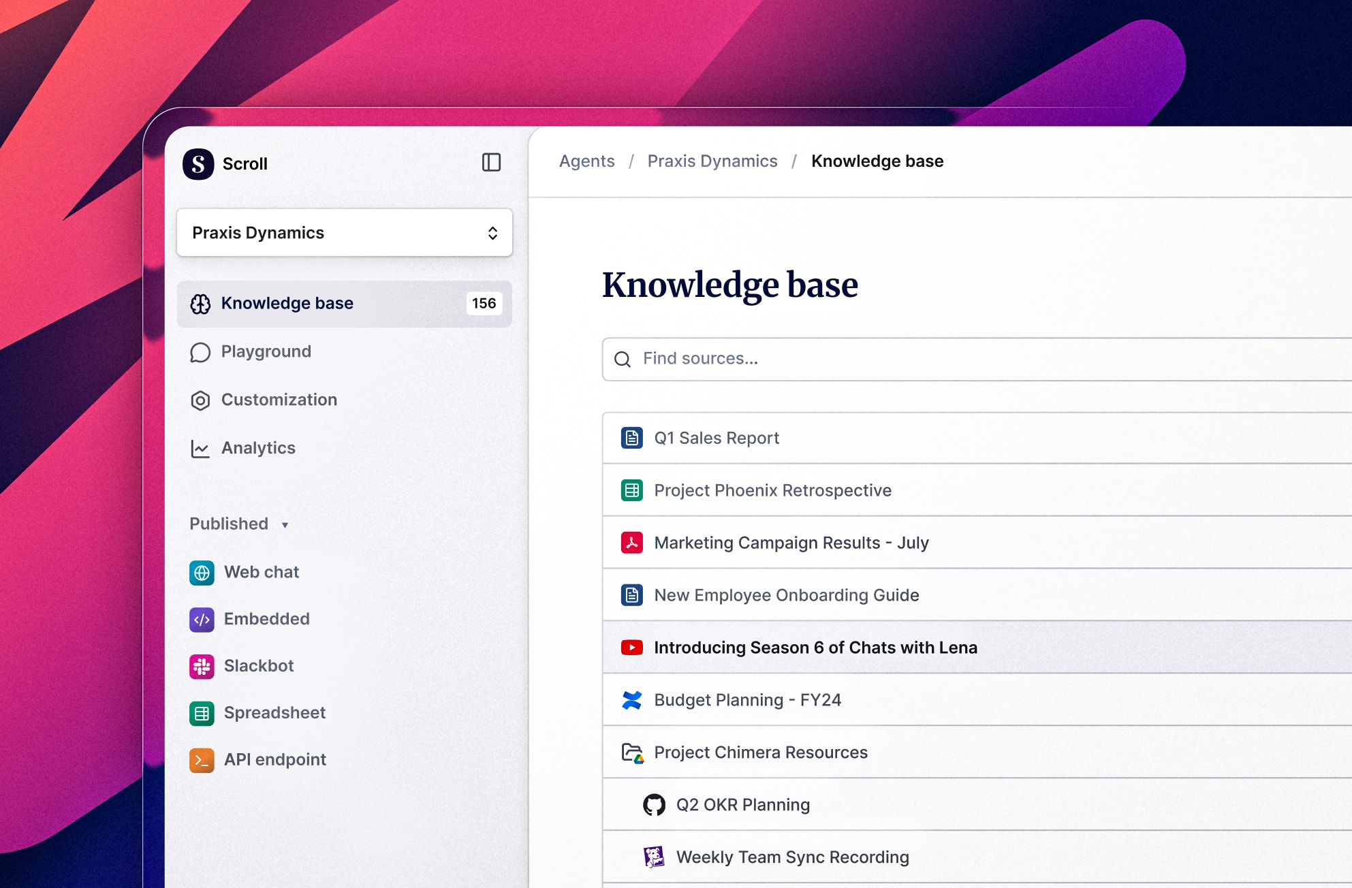The height and width of the screenshot is (888, 1352).
Task: Click the Scroll logo icon
Action: coord(198,164)
